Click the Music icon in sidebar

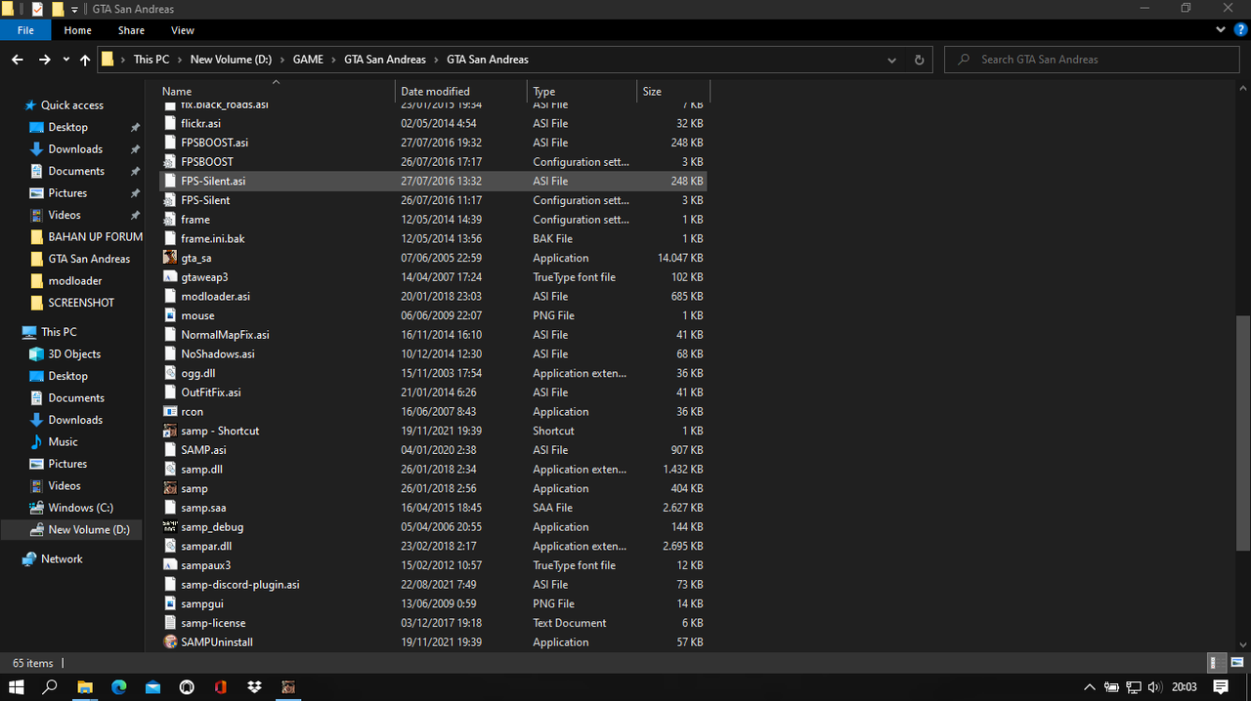(x=36, y=442)
